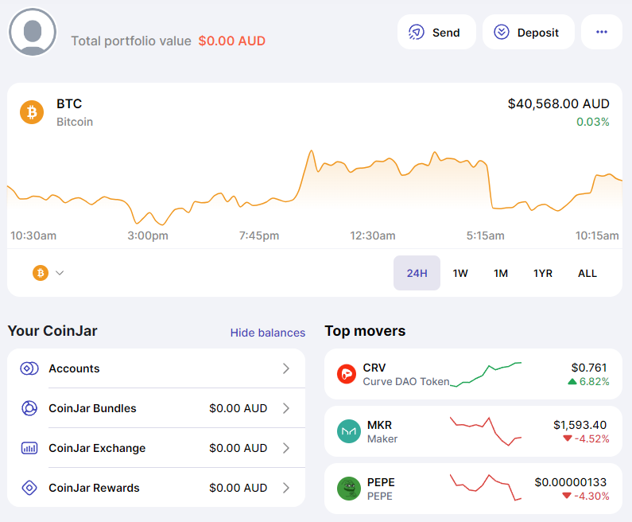Image resolution: width=632 pixels, height=522 pixels.
Task: Click the PEPE frog token icon
Action: pos(348,489)
